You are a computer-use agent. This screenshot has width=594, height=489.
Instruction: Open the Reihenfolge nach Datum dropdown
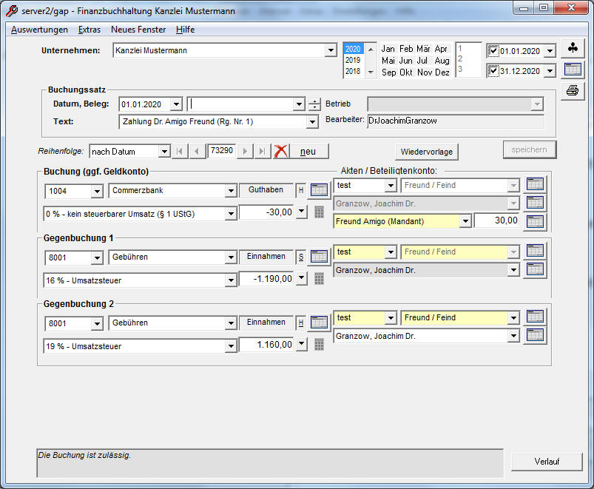(164, 152)
